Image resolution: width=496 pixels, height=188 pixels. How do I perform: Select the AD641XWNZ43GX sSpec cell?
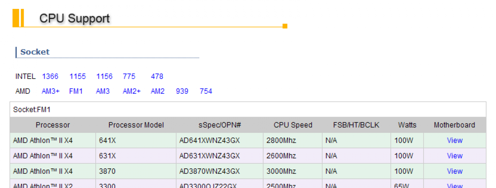(x=220, y=141)
